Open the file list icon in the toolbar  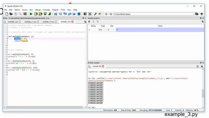(25, 14)
